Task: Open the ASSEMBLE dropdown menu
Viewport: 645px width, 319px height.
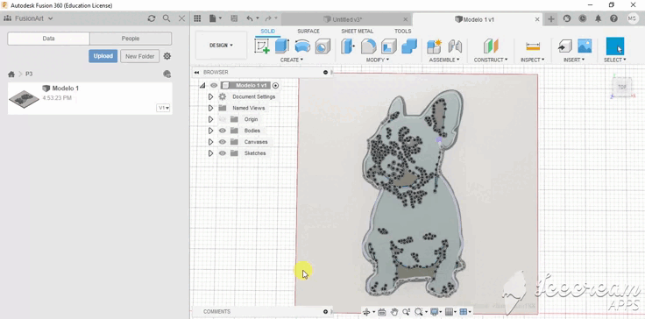Action: (x=444, y=60)
